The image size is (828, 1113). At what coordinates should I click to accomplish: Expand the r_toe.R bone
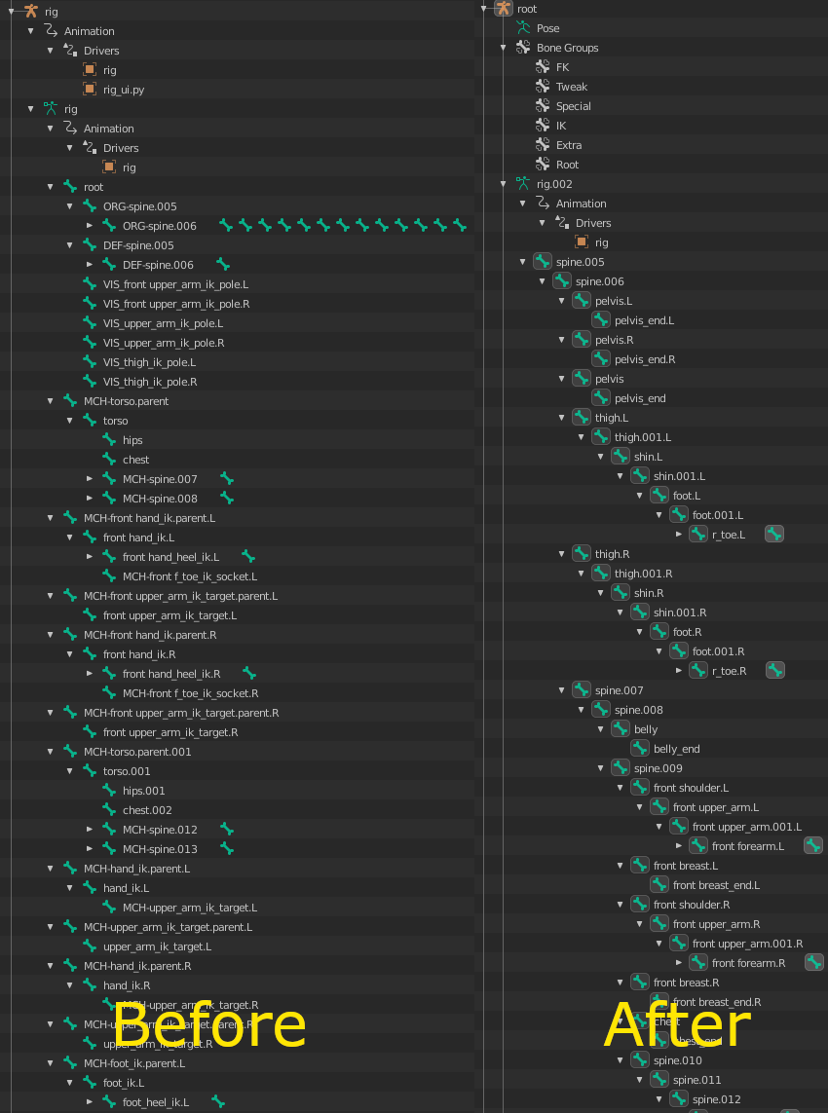pyautogui.click(x=679, y=670)
